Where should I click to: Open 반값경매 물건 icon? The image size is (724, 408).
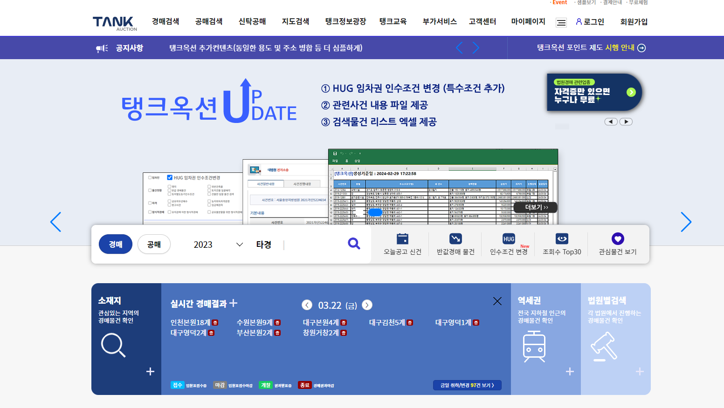(455, 239)
